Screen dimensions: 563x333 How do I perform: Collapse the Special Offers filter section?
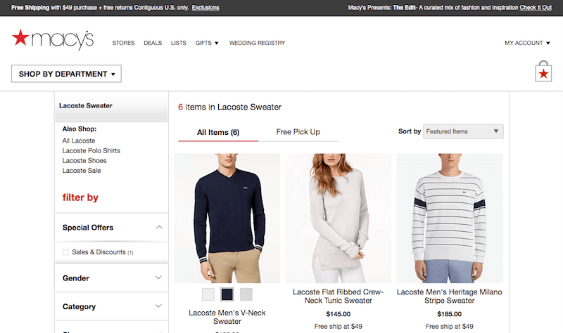tap(111, 228)
